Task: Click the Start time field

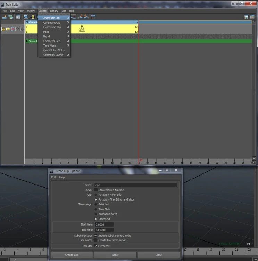Action: click(104, 225)
